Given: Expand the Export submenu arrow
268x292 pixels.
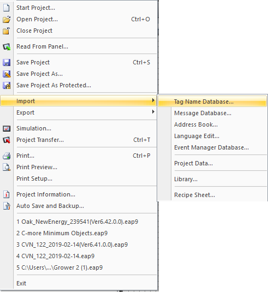Looking at the screenshot, I should [x=153, y=112].
